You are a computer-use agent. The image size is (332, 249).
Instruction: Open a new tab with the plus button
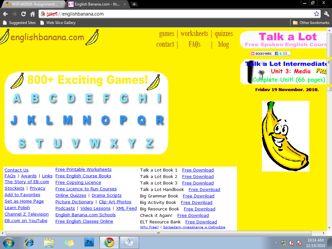[x=134, y=4]
